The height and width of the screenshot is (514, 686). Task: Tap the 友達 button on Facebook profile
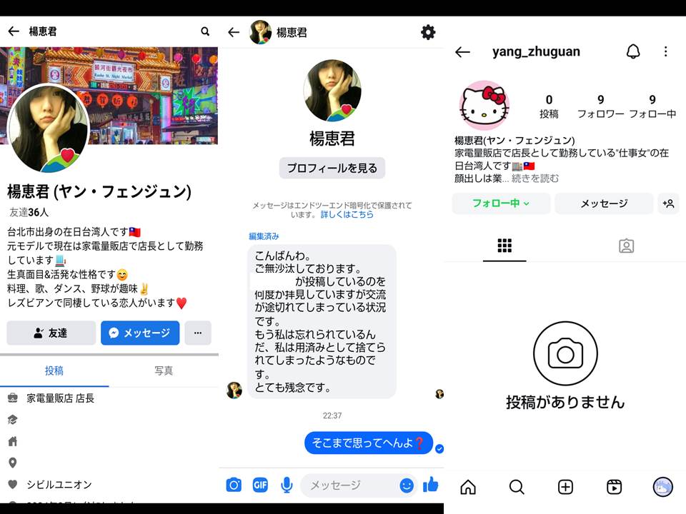tap(51, 333)
